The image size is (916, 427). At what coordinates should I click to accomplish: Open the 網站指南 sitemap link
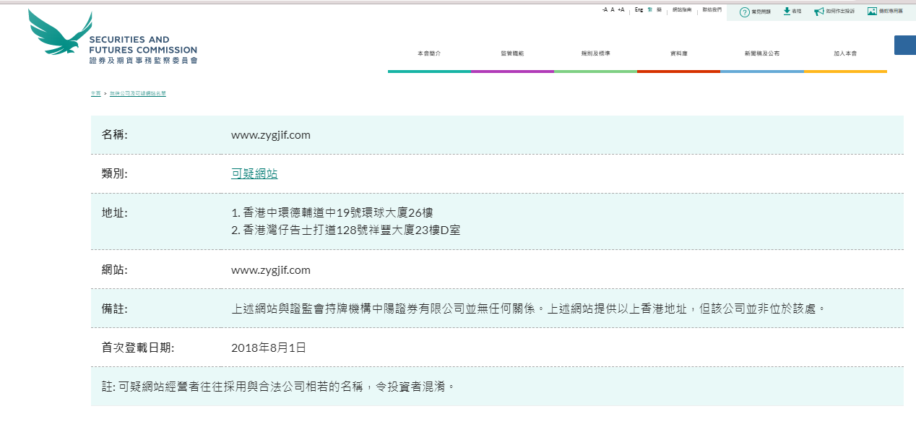pos(681,10)
